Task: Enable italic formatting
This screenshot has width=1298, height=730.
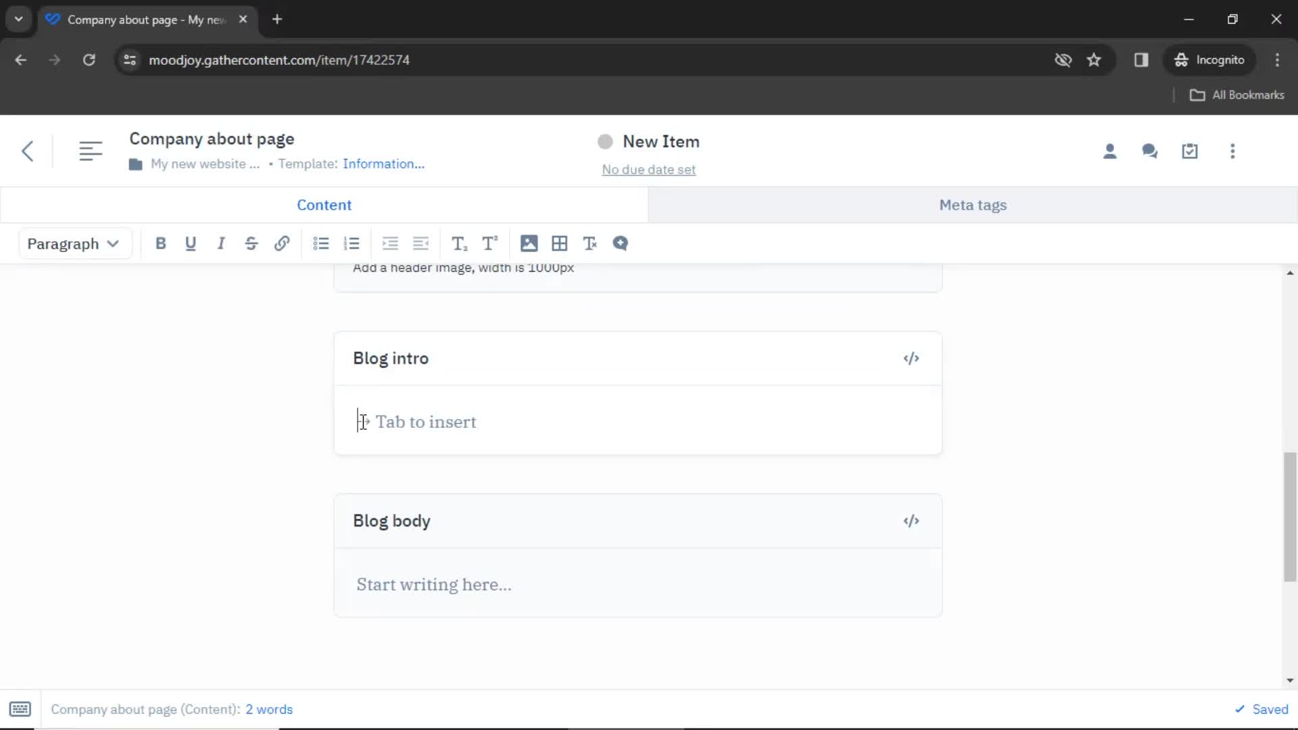Action: (x=220, y=243)
